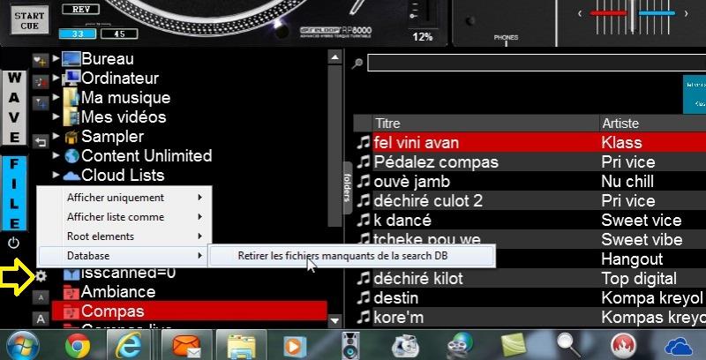Toggle the folders side panel tab

pos(347,187)
